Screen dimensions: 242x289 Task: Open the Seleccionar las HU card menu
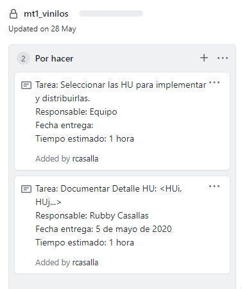[x=214, y=82]
